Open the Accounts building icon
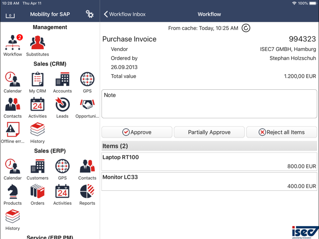Image resolution: width=319 pixels, height=239 pixels. (62, 79)
